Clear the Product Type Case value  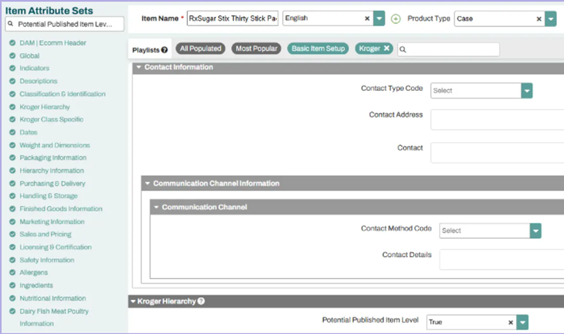(539, 19)
